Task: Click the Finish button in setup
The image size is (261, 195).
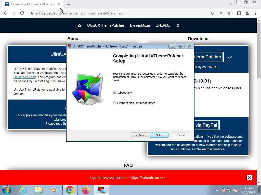Action: 159,135
